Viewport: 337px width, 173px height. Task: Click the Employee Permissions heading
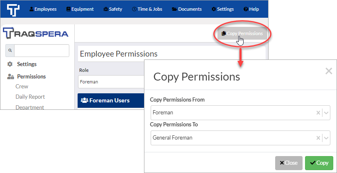(119, 54)
